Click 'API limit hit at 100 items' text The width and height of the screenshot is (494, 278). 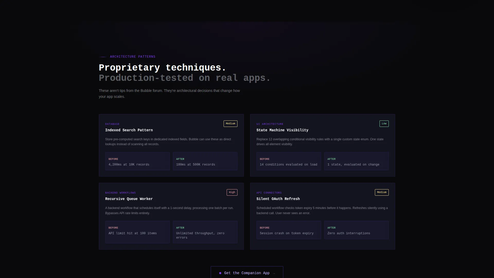click(x=133, y=233)
